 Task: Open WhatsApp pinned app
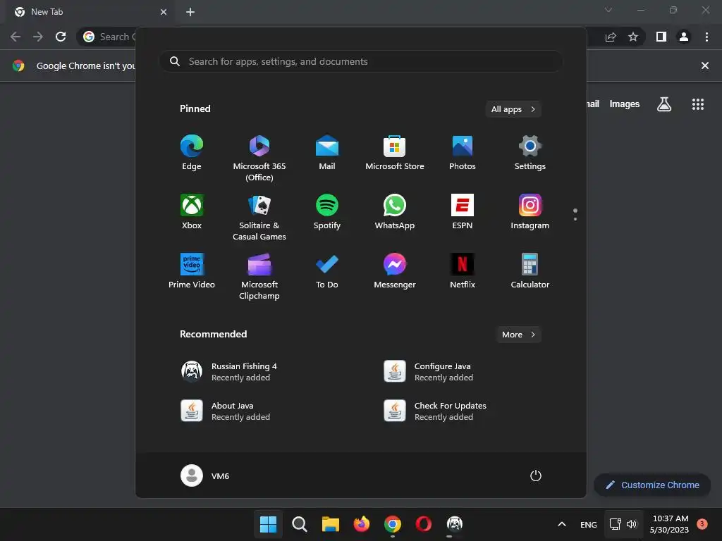coord(395,212)
